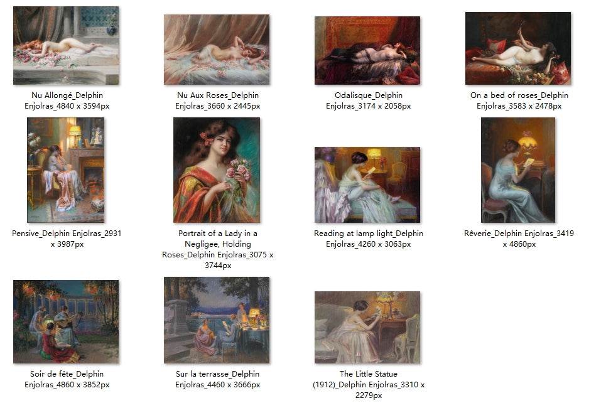
Task: Click the On a bed of roses thumbnail
Action: coord(518,48)
